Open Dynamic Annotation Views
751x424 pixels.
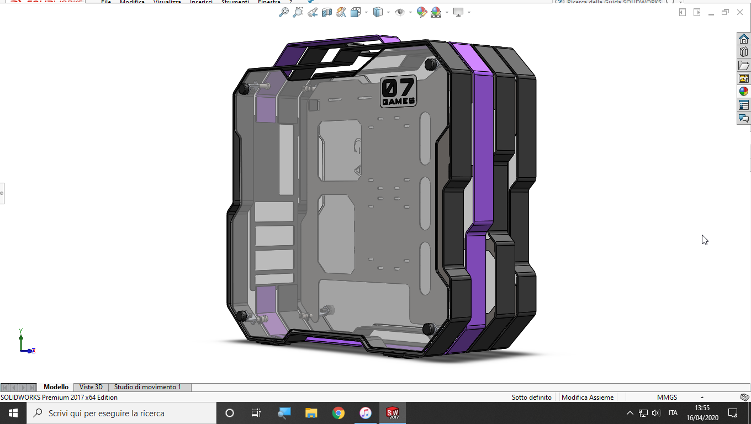pos(341,12)
